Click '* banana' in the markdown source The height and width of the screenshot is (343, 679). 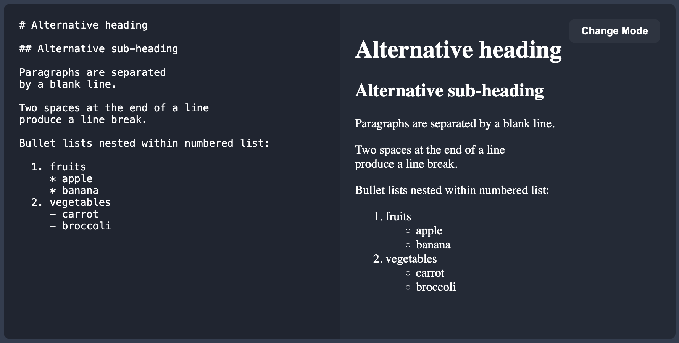[74, 190]
